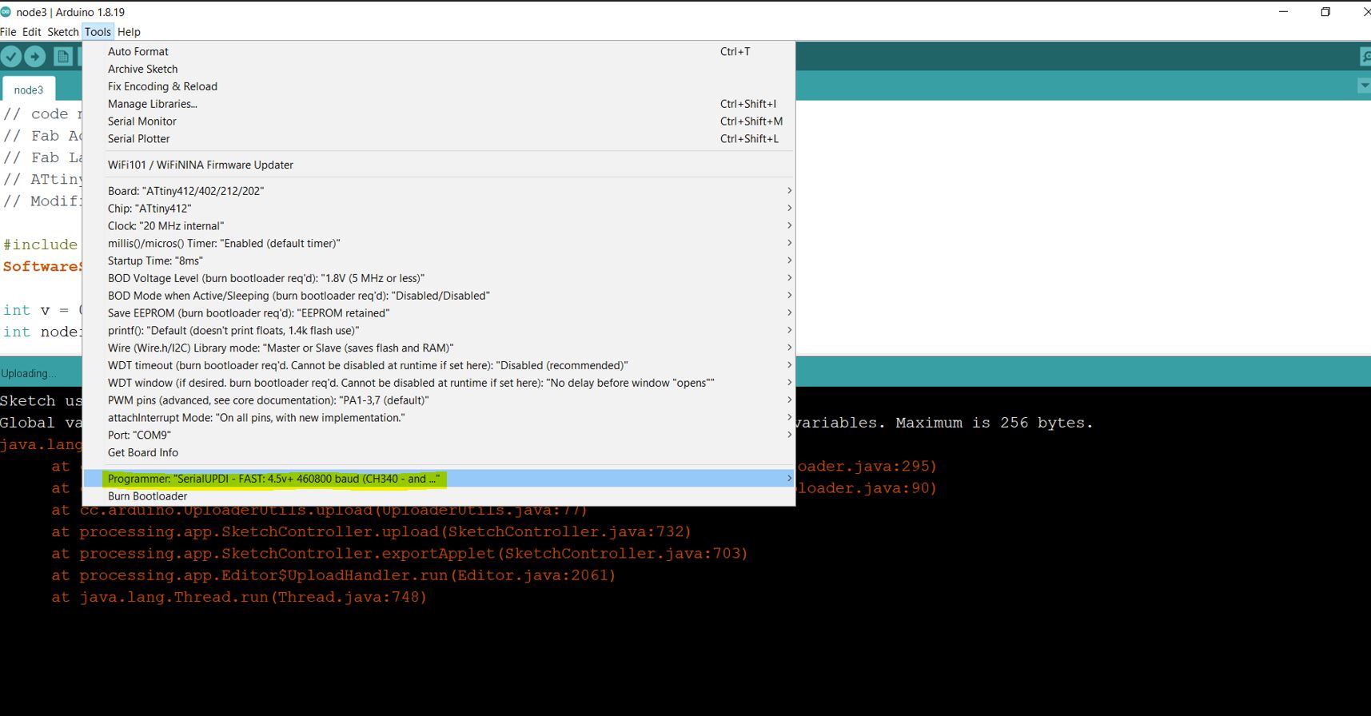Expand BOD Voltage Level submenu
The image size is (1371, 716).
[x=439, y=278]
